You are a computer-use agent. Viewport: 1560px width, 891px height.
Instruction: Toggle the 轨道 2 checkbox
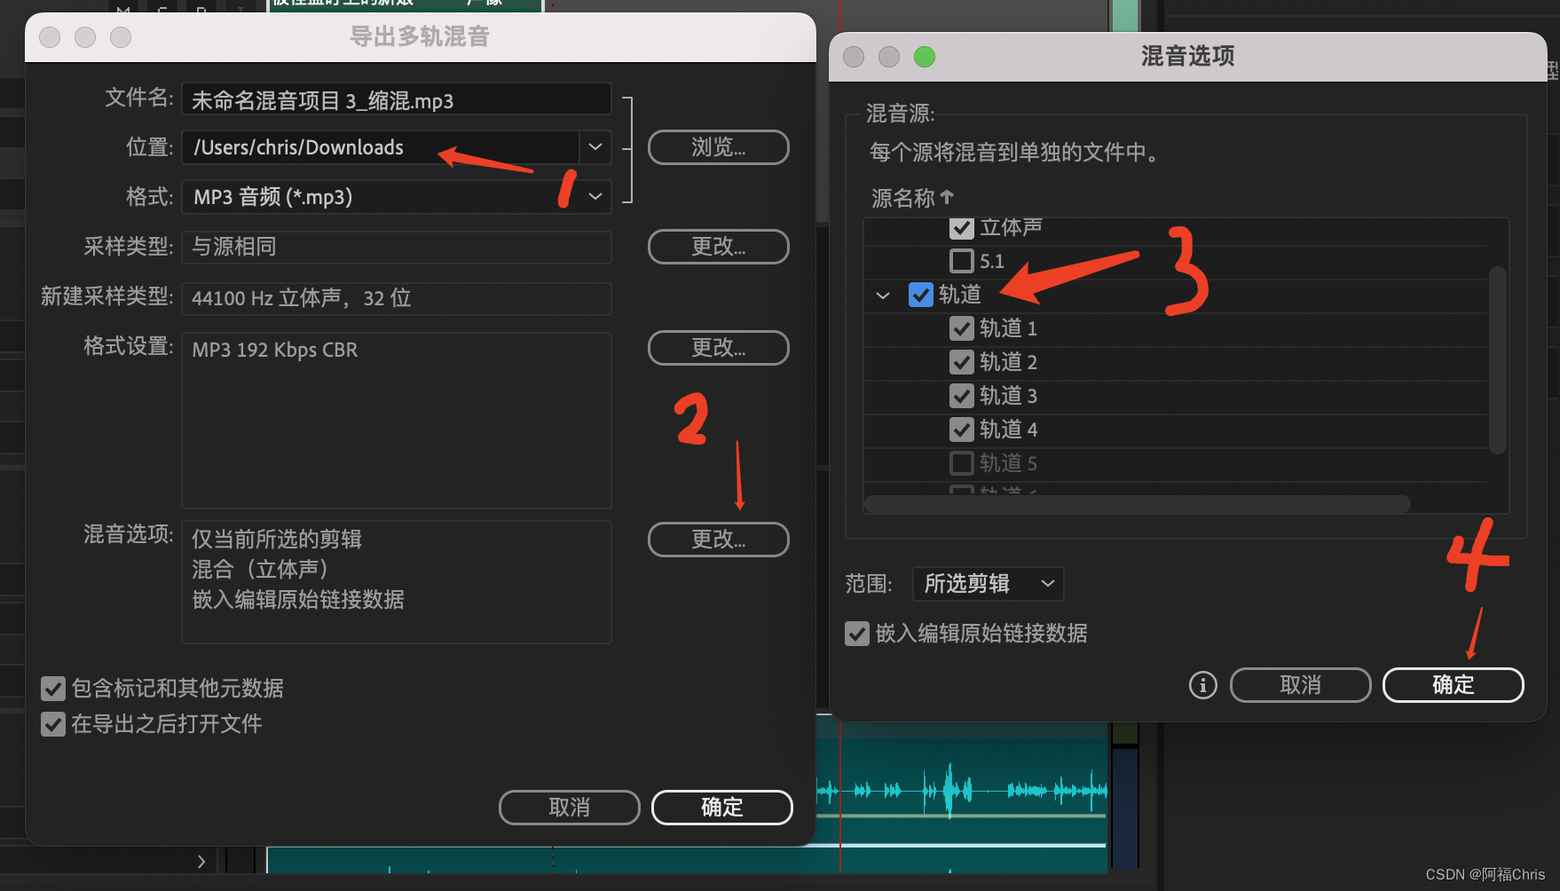click(x=962, y=362)
